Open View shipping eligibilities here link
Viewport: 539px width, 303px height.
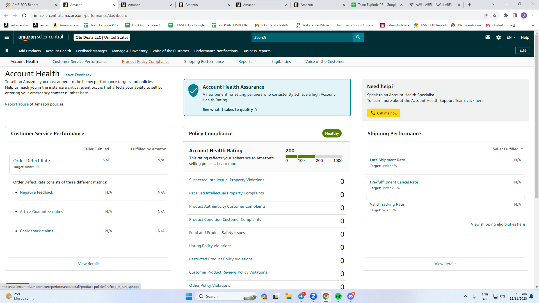tap(498, 224)
